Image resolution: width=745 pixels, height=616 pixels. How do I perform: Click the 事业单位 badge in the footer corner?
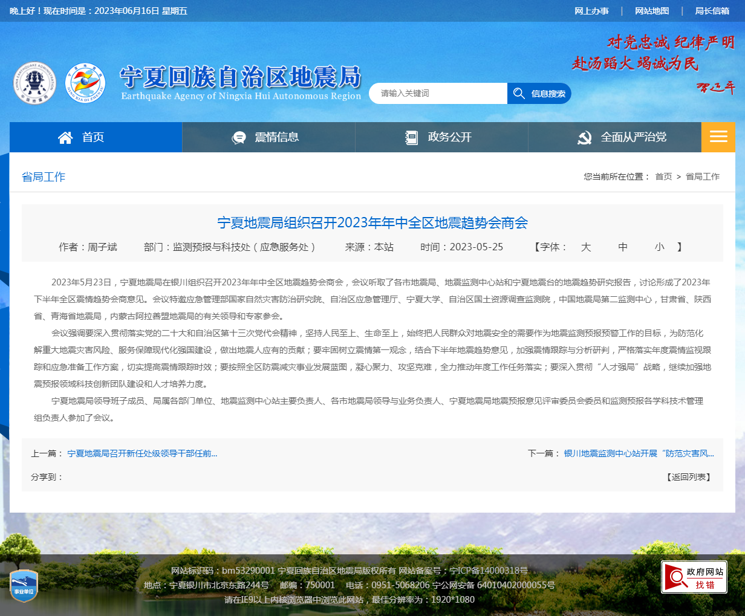tap(24, 585)
